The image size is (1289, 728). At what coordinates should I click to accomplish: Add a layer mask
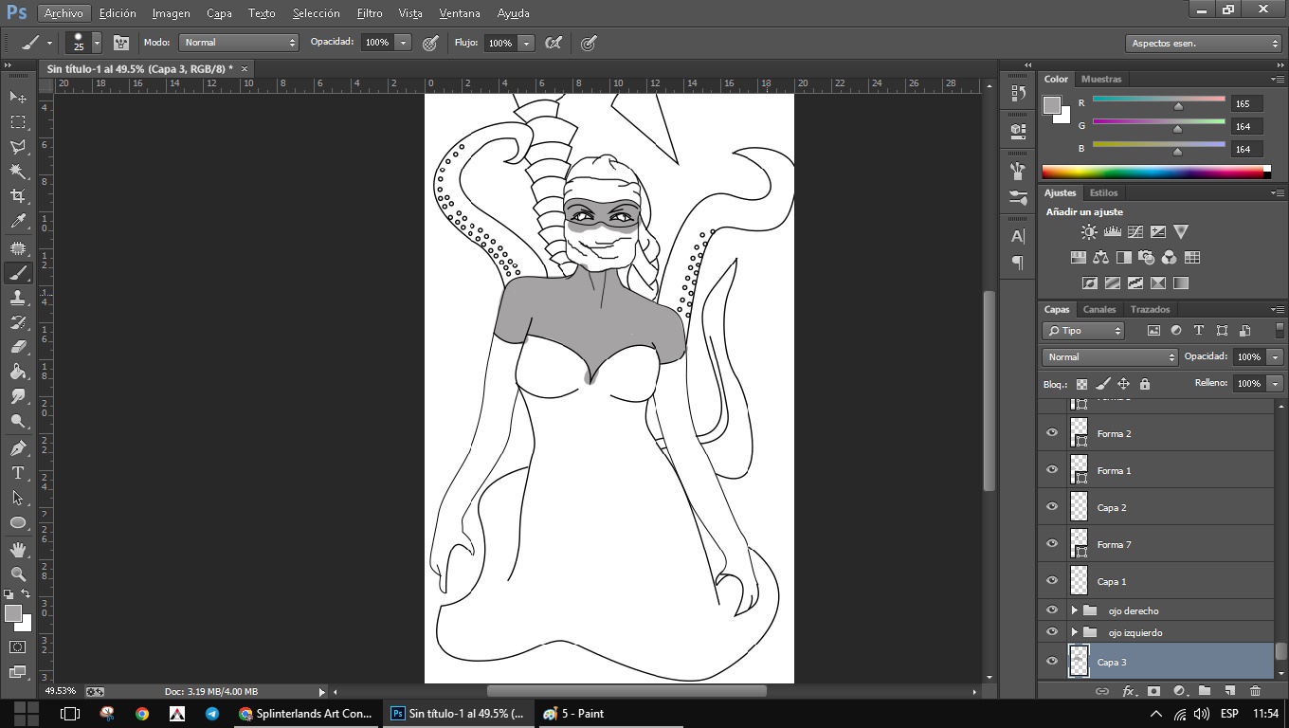[1153, 691]
